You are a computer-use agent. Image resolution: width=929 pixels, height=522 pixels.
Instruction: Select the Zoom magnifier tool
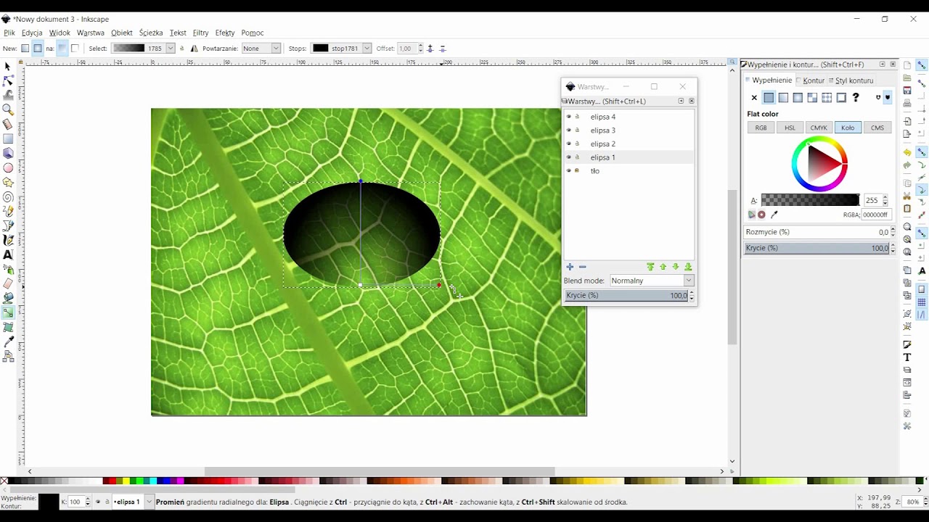pos(8,109)
